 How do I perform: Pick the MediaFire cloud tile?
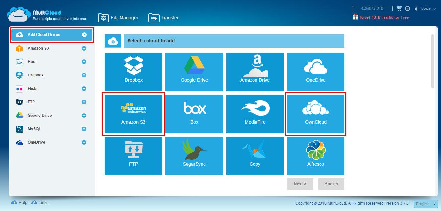[255, 114]
